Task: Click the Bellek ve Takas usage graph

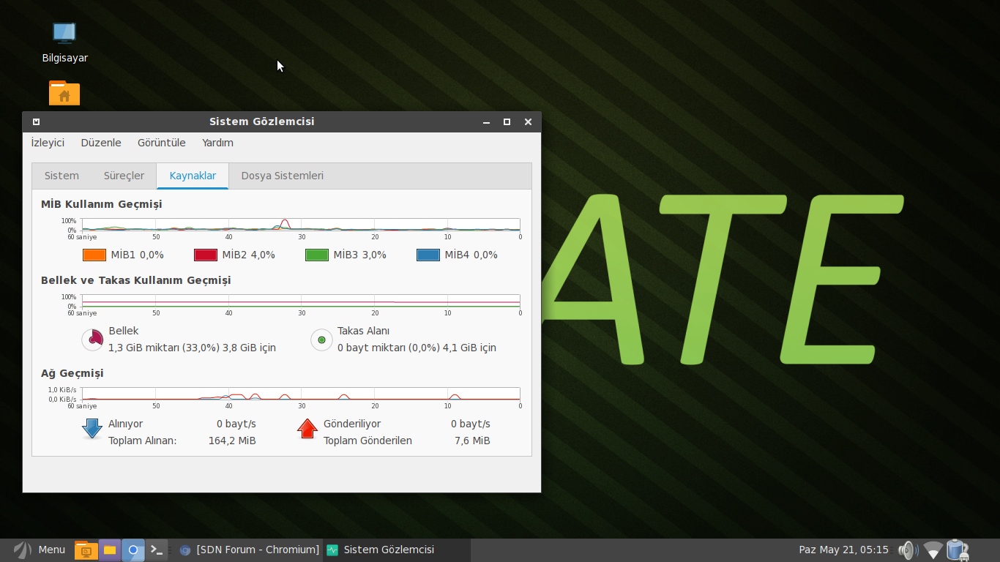Action: click(301, 301)
